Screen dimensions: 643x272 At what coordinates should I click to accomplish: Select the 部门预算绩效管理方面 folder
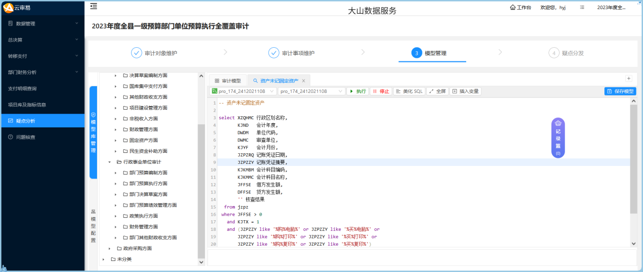(150, 205)
